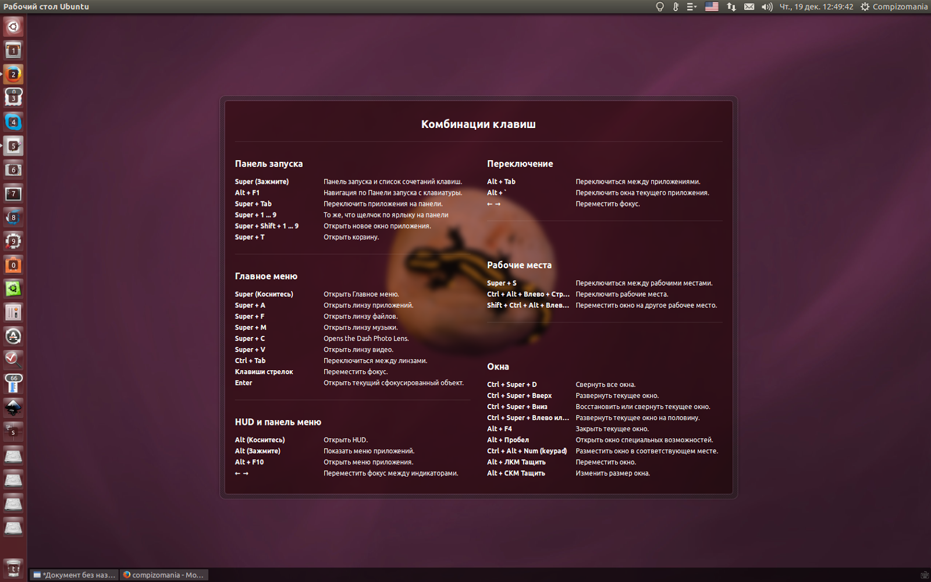931x582 pixels.
Task: Click the thermometer indicator in top panel
Action: 676,7
